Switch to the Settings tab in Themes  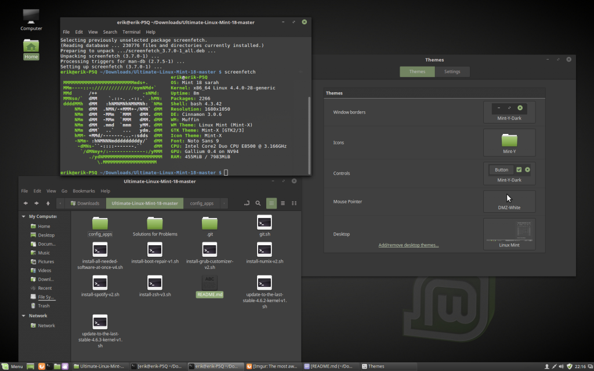(452, 71)
